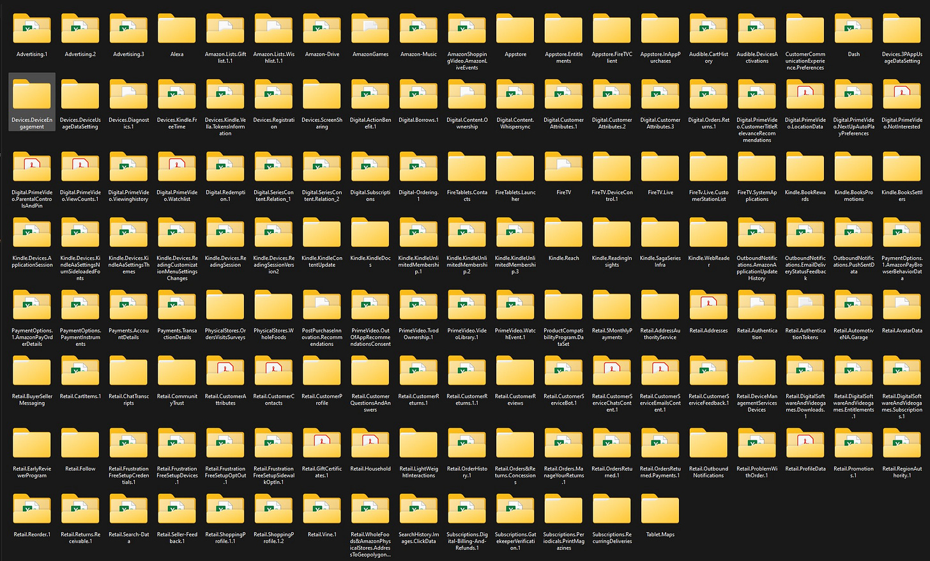This screenshot has height=561, width=930.
Task: Click the highlighted Devices.DeviceEngagement folder
Action: [32, 102]
